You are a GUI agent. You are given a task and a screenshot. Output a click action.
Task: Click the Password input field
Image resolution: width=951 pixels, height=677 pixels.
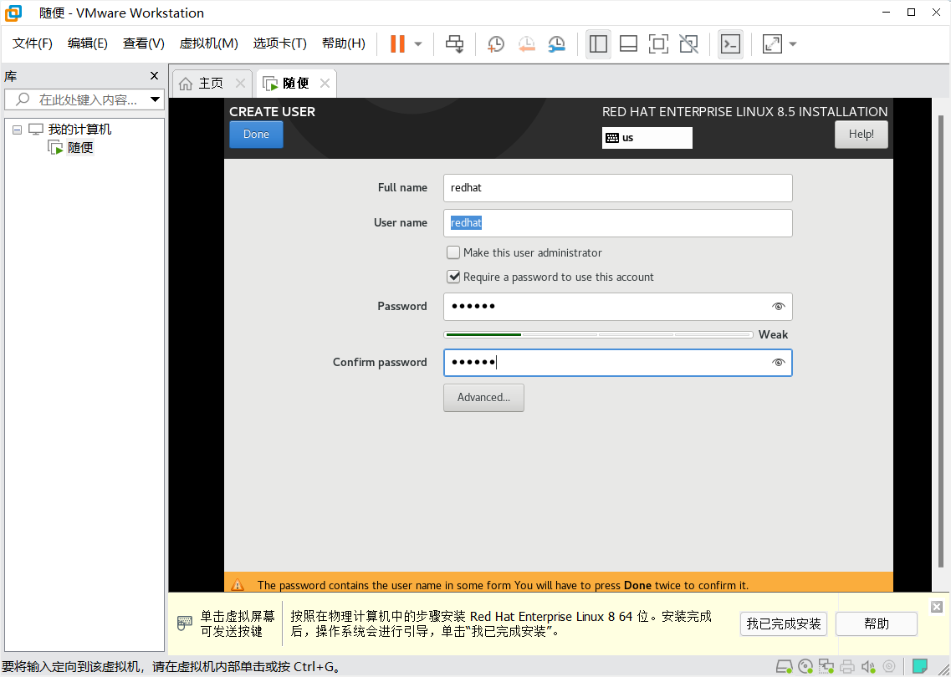[x=617, y=307]
